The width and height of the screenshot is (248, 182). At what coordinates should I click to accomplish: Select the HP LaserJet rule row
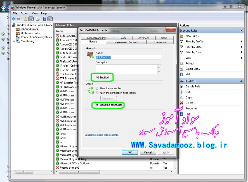(67, 83)
